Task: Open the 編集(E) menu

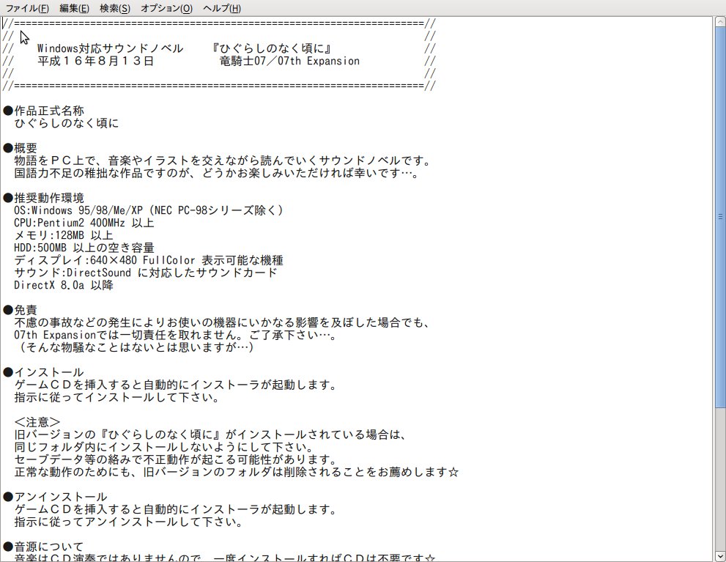Action: coord(74,8)
